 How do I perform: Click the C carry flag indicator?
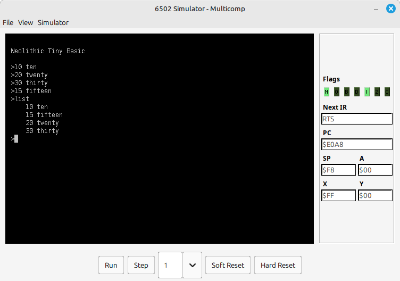(x=387, y=92)
